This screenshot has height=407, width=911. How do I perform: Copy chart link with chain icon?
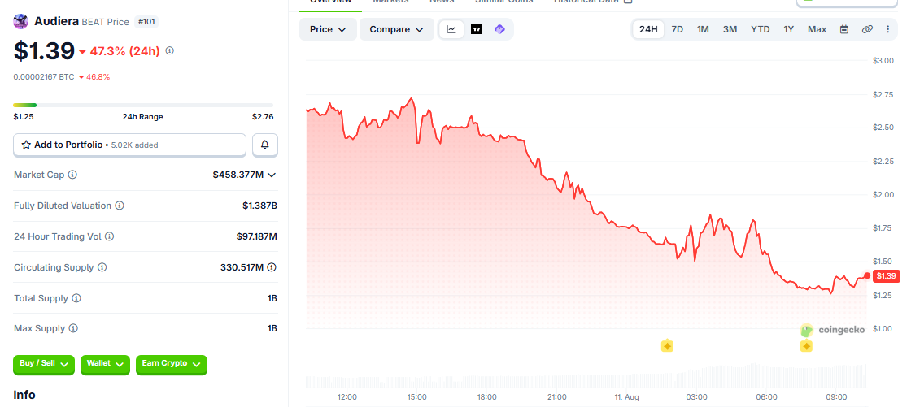867,29
